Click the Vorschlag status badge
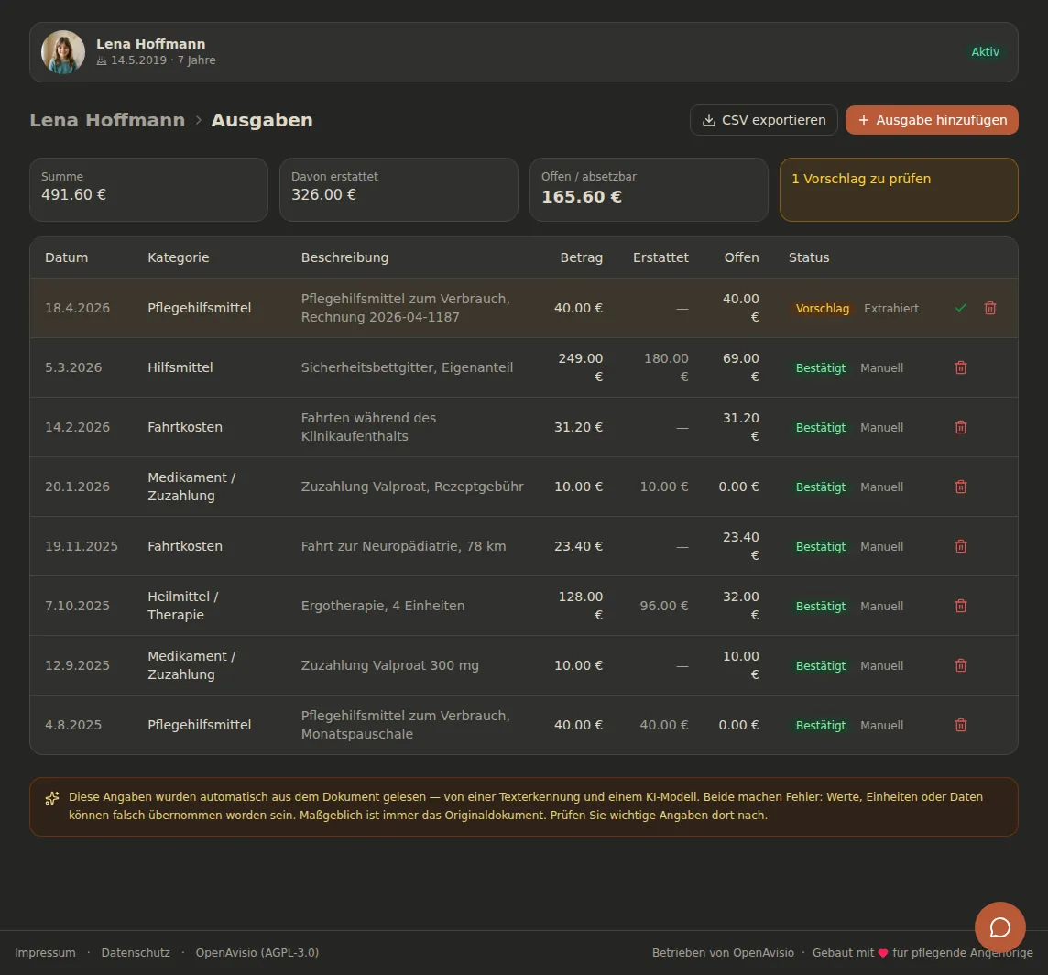 pyautogui.click(x=822, y=308)
